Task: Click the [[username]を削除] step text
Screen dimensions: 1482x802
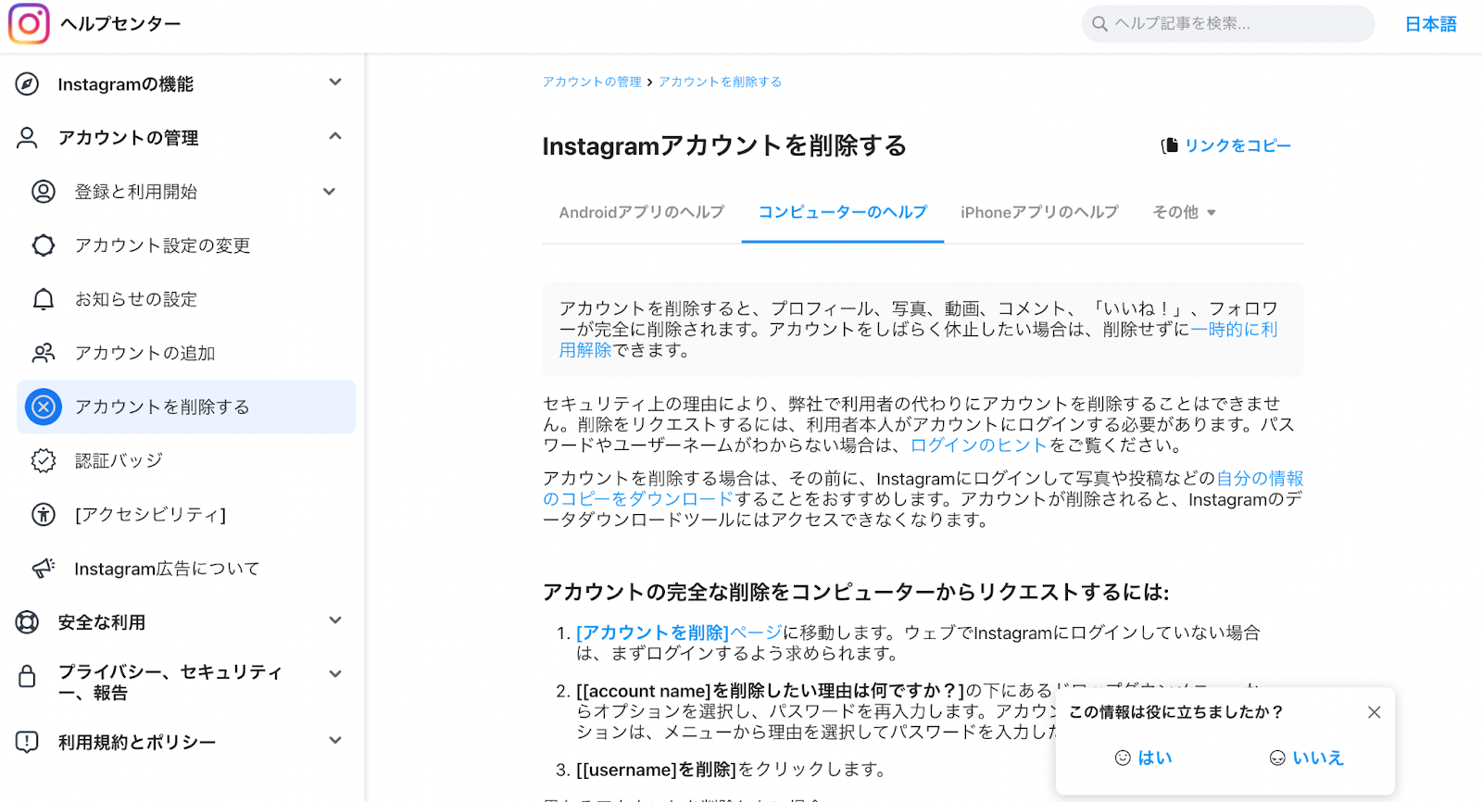Action: point(656,770)
